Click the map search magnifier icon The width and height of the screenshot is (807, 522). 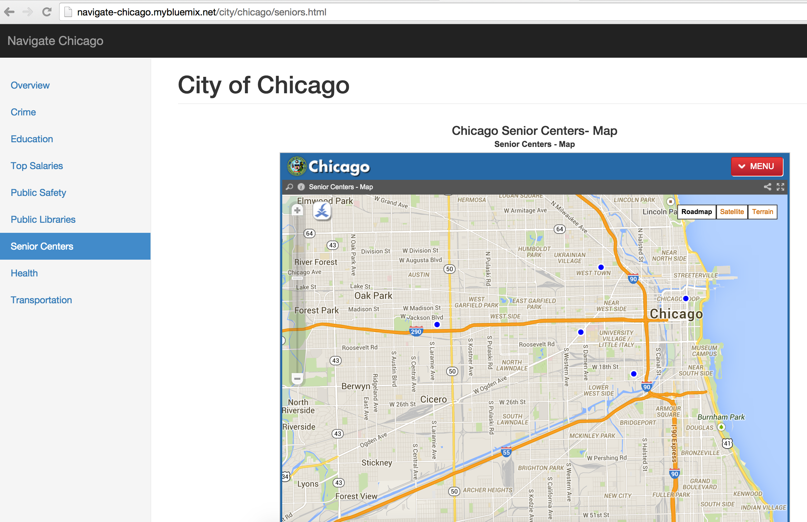coord(289,187)
